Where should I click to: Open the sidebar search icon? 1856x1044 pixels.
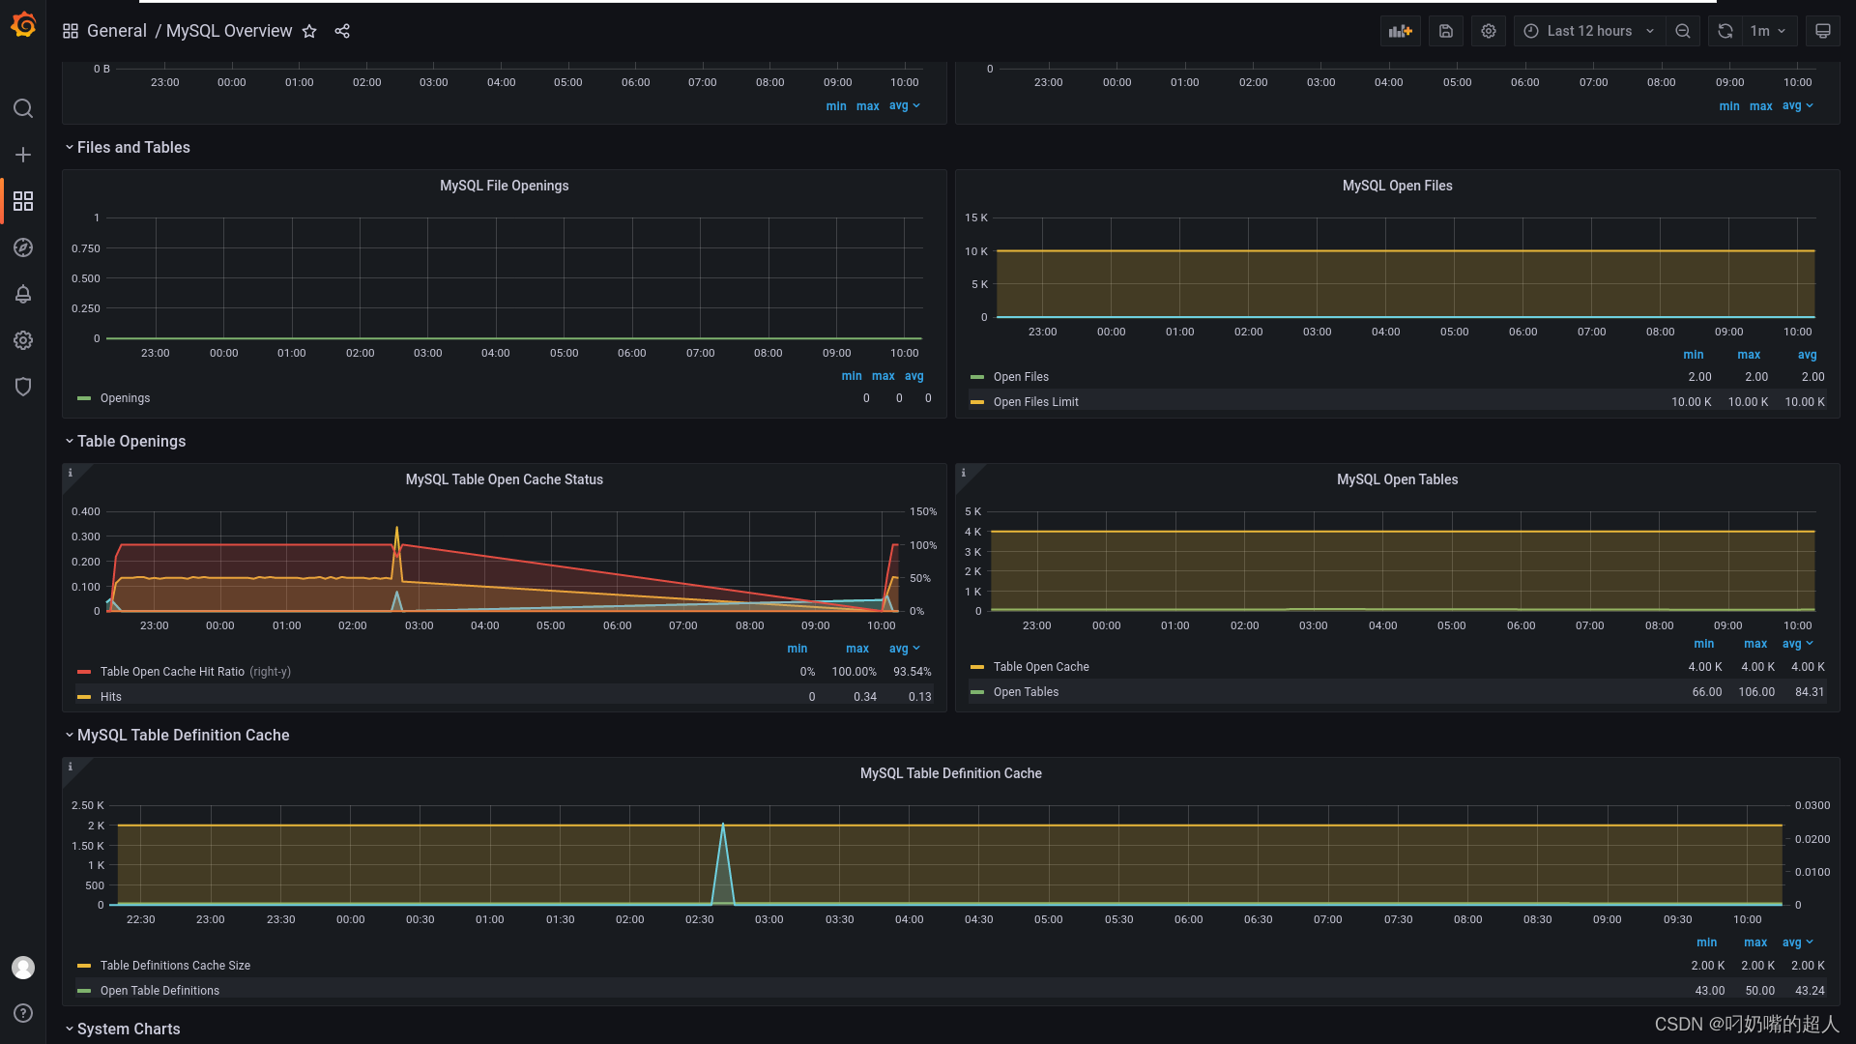[x=23, y=108]
